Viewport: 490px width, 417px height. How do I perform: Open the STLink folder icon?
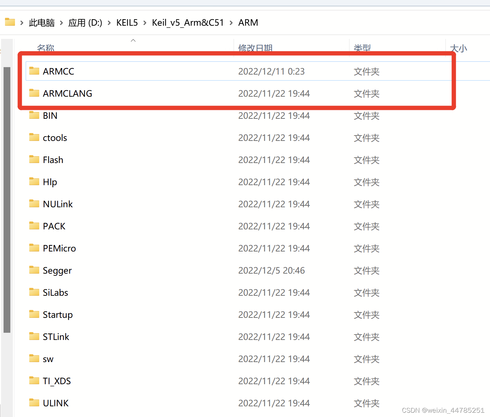(x=34, y=336)
